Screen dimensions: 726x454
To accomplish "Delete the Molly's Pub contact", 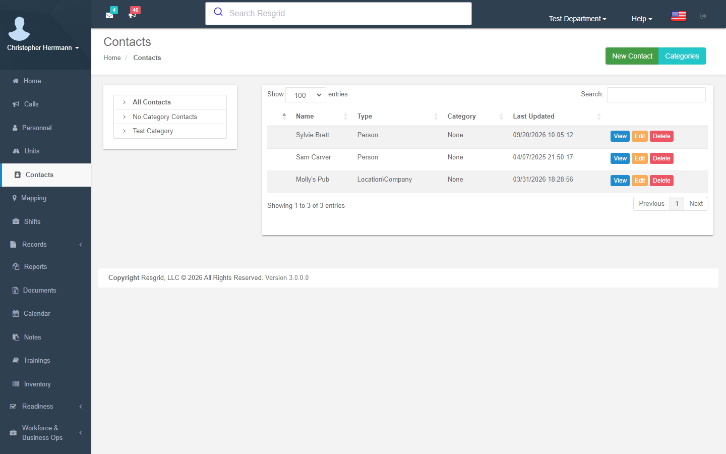I will point(661,181).
